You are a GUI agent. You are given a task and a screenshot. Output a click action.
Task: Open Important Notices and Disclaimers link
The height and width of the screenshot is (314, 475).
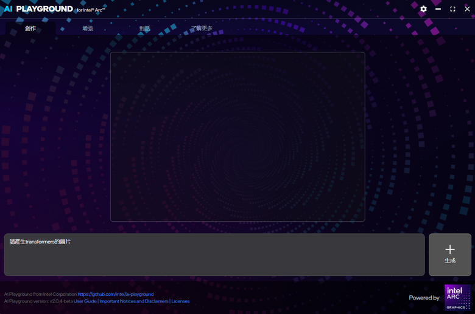pos(134,301)
